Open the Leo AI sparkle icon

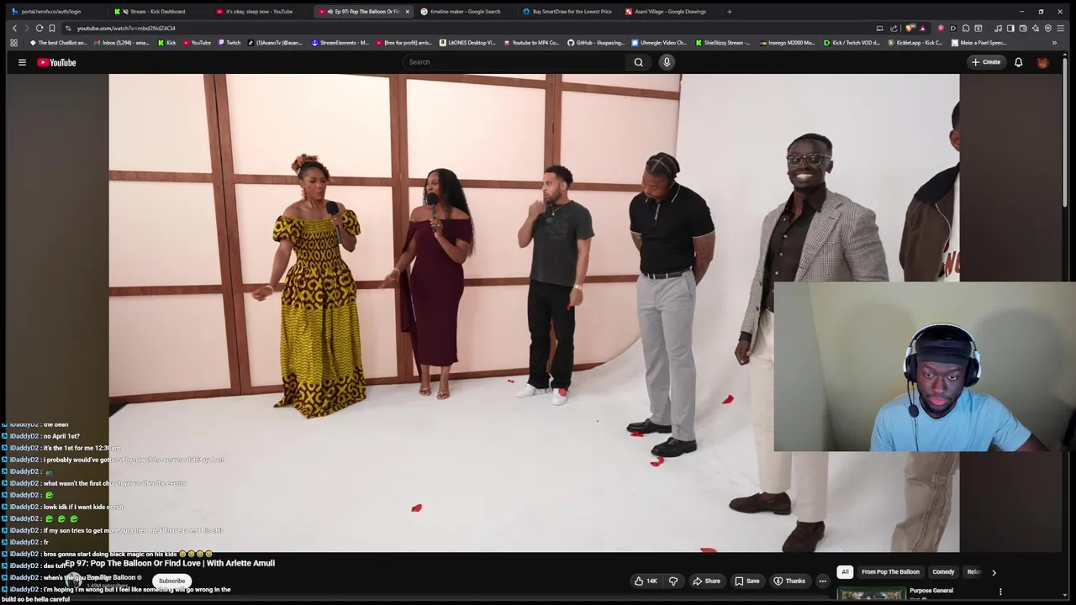[1036, 28]
